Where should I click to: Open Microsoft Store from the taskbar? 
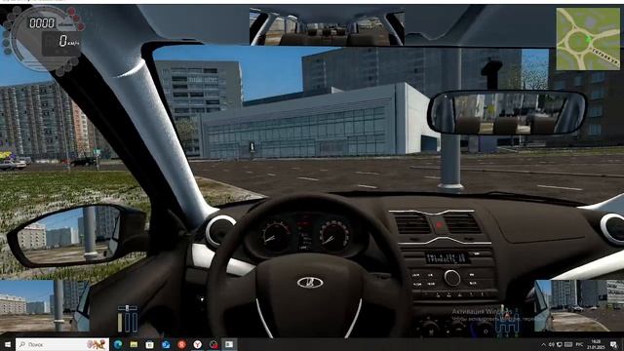tap(149, 344)
